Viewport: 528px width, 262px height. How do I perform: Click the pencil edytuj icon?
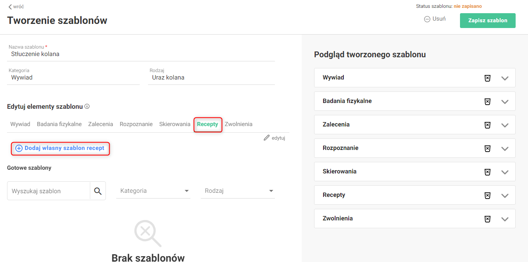click(x=267, y=138)
